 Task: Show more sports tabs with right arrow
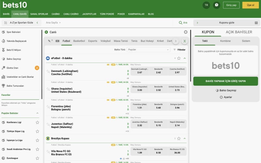pyautogui.click(x=176, y=41)
